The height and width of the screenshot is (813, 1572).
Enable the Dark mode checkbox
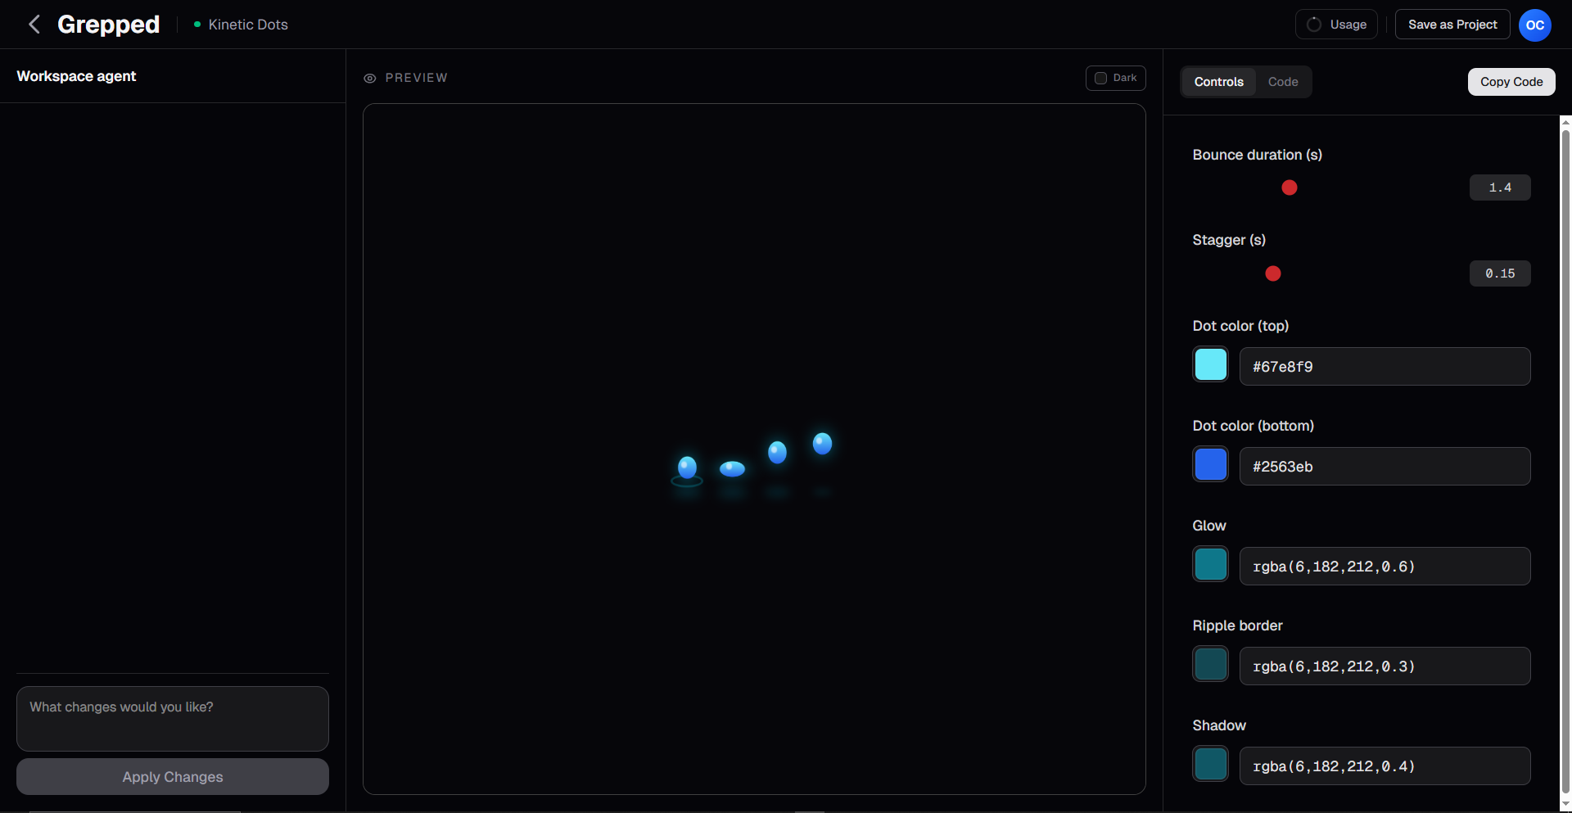(x=1101, y=78)
